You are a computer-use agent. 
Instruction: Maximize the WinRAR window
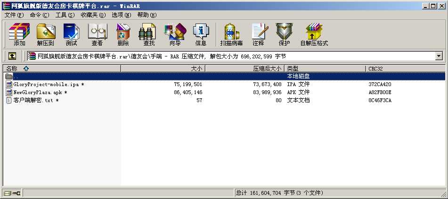433,6
